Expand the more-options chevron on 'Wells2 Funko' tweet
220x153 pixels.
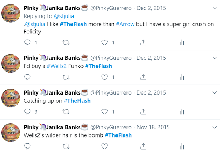(214, 58)
